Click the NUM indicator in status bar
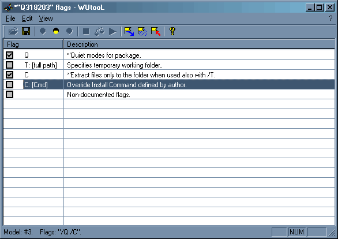This screenshot has width=338, height=239. point(297,232)
